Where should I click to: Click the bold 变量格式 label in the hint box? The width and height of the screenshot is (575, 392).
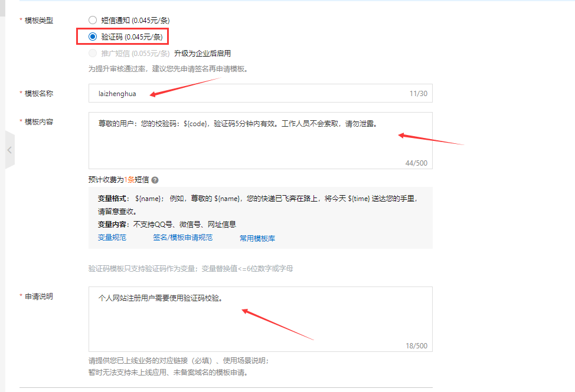tap(112, 197)
